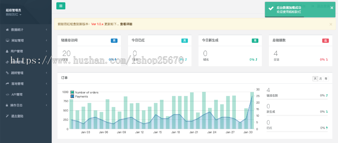Open the 落地管理 menu item
The height and width of the screenshot is (143, 338).
(26, 84)
